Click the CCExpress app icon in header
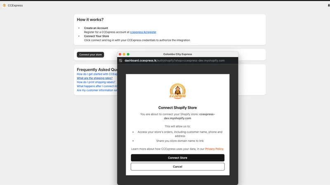 coord(4,5)
